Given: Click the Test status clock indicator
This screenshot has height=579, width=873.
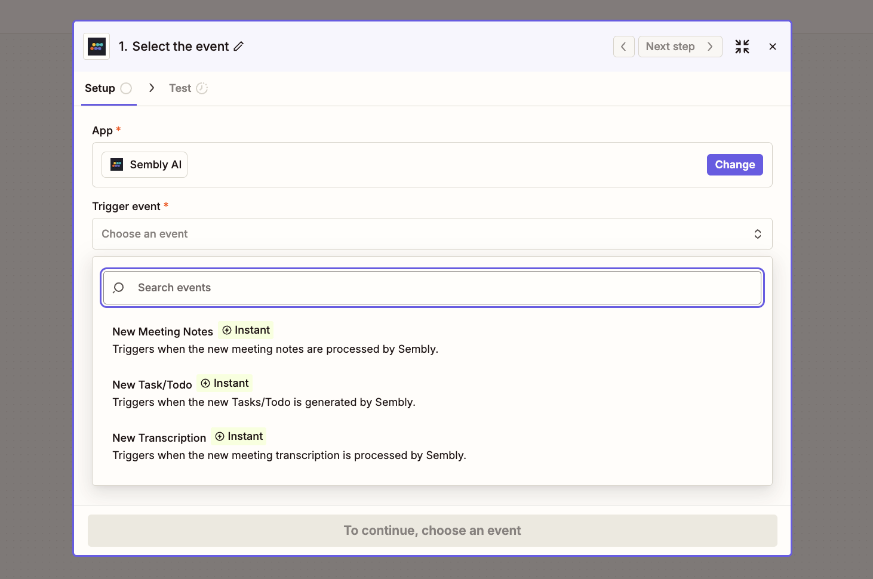Looking at the screenshot, I should pos(202,88).
